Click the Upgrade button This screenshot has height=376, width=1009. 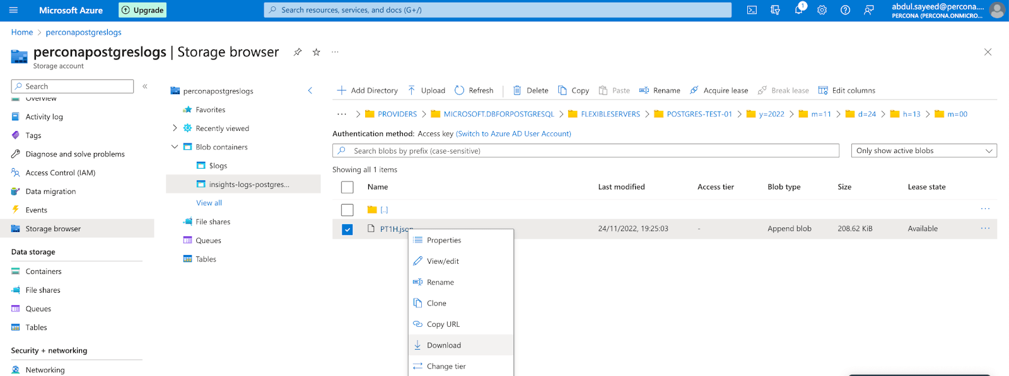143,10
